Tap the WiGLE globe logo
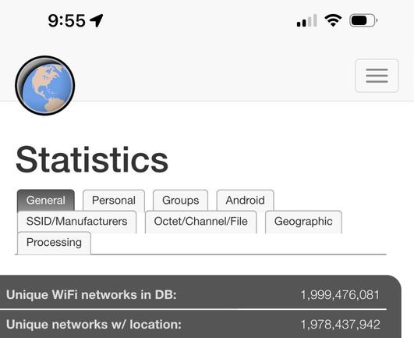This screenshot has height=338, width=414. (45, 85)
